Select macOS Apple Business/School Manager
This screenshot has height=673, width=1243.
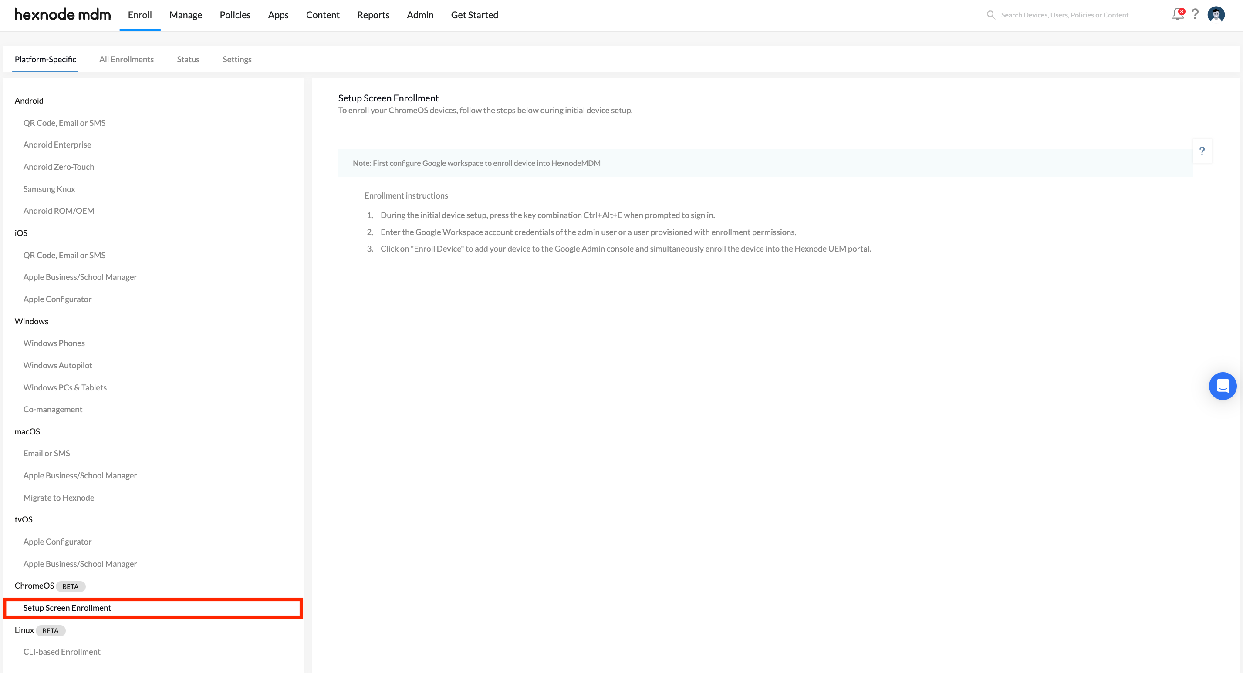80,475
